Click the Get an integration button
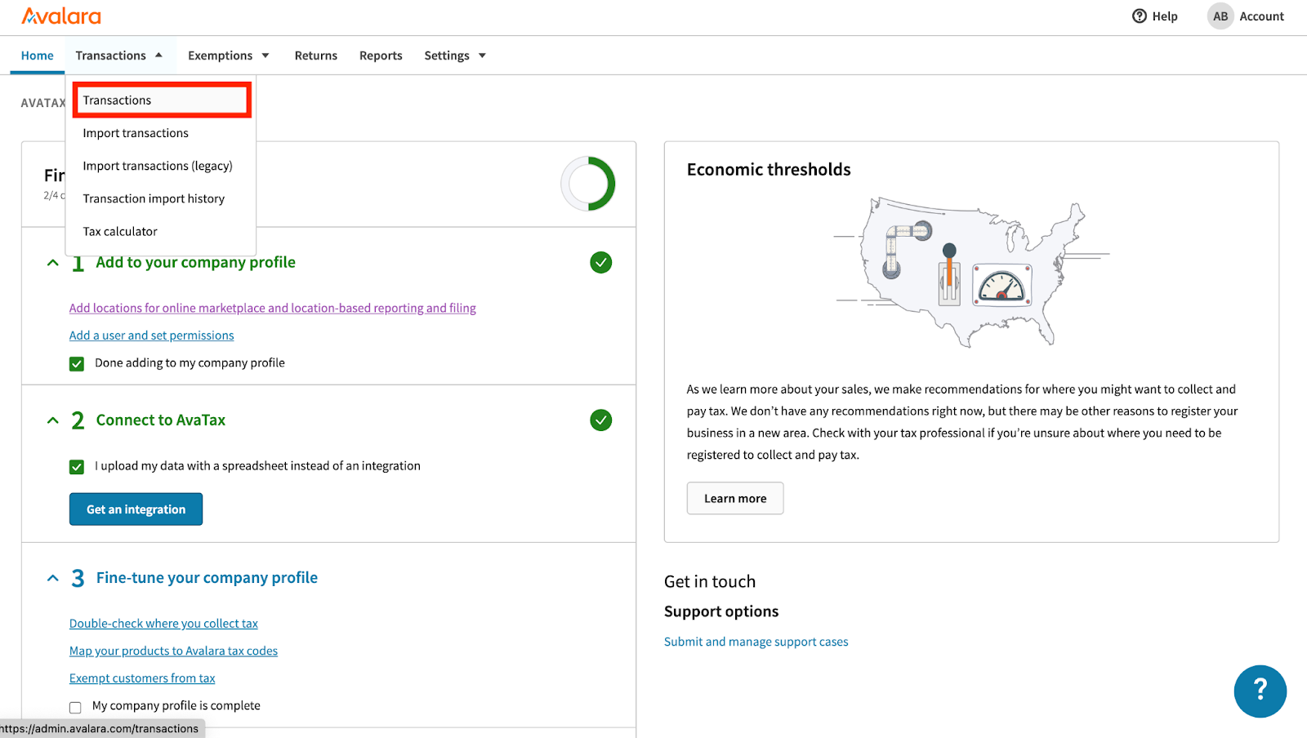1307x738 pixels. (136, 509)
